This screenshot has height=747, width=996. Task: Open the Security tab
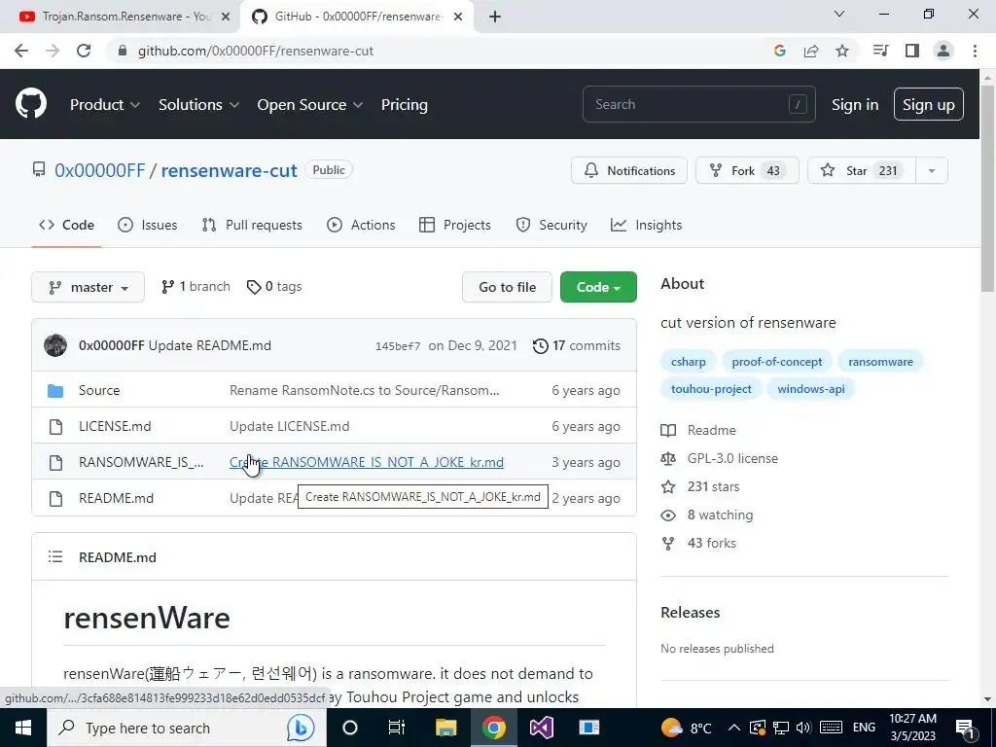click(x=551, y=225)
